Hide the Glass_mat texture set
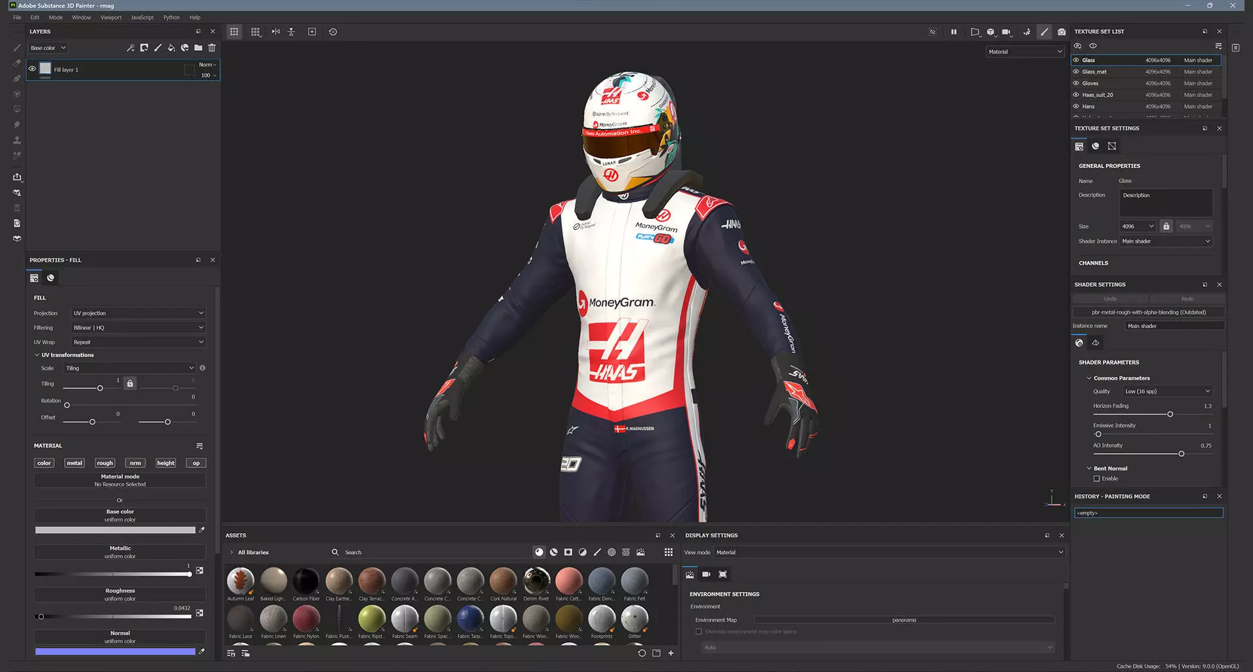Screen dimensions: 1253x672 (1076, 72)
